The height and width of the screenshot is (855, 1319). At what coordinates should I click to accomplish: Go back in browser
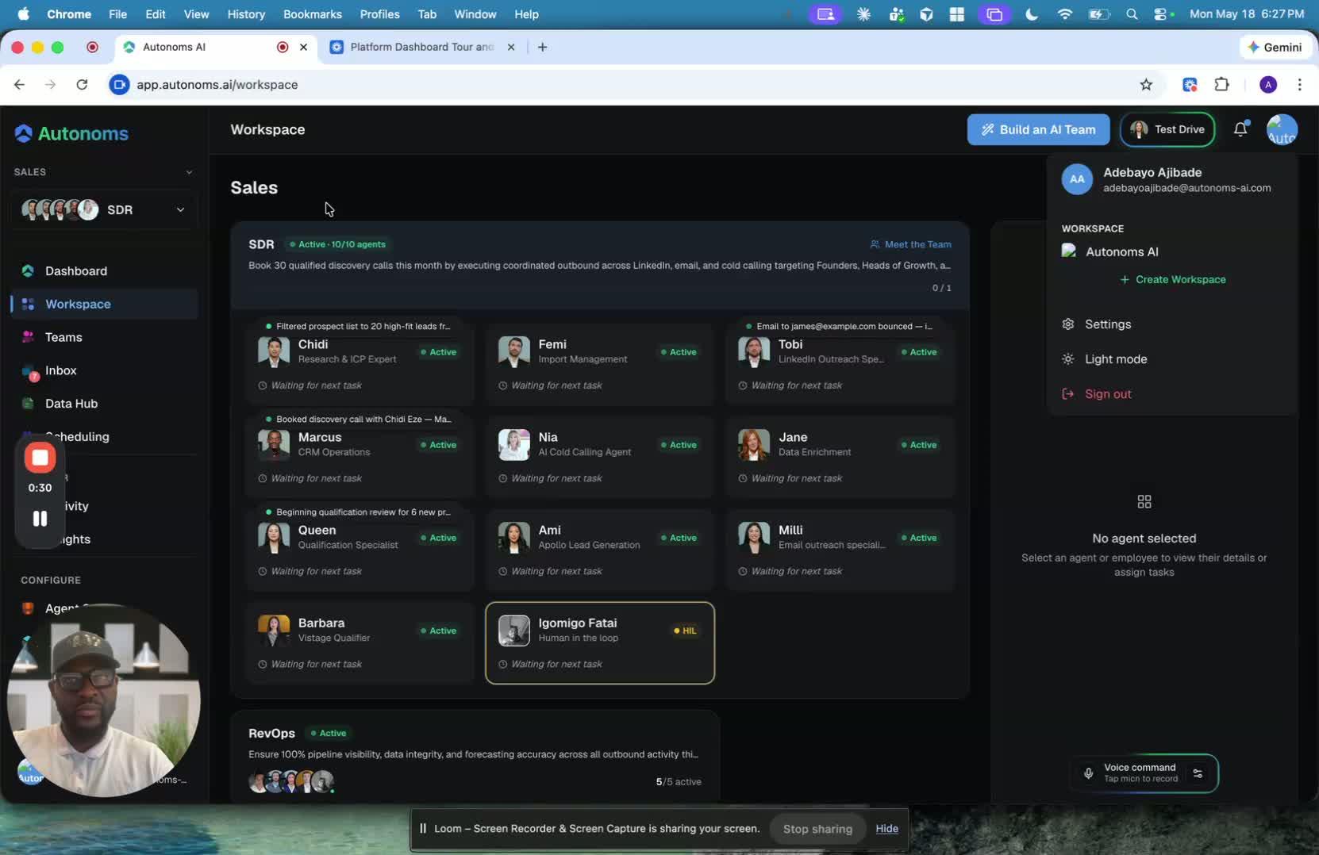click(x=19, y=85)
